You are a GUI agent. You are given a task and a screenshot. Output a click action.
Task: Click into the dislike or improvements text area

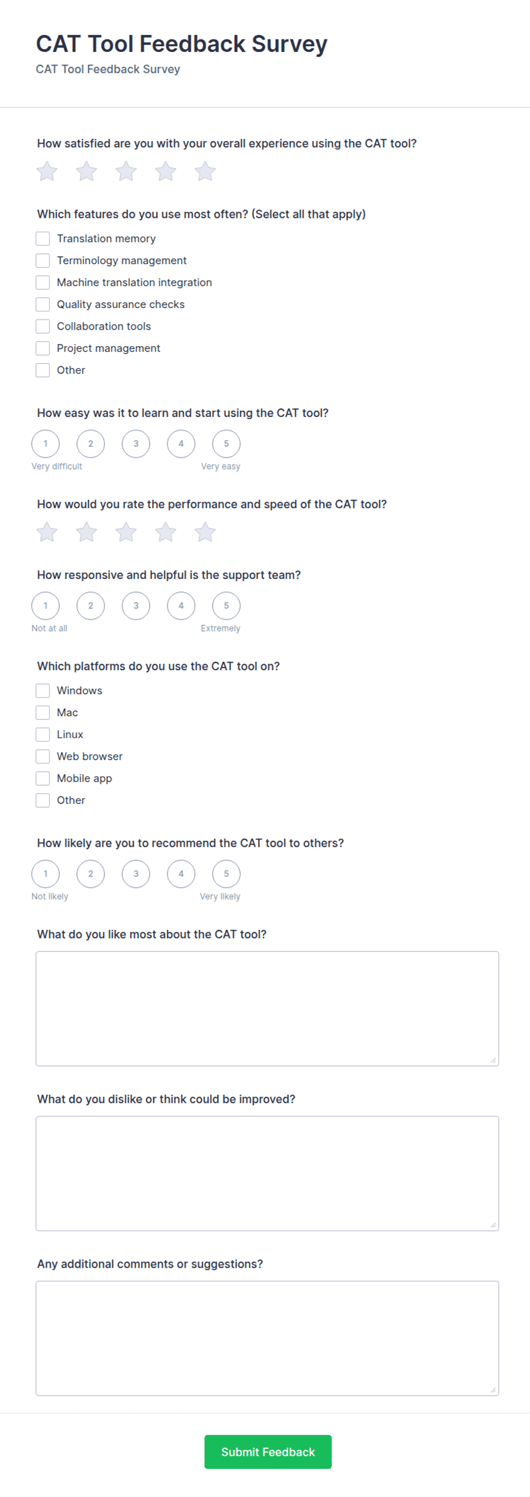[x=268, y=1174]
